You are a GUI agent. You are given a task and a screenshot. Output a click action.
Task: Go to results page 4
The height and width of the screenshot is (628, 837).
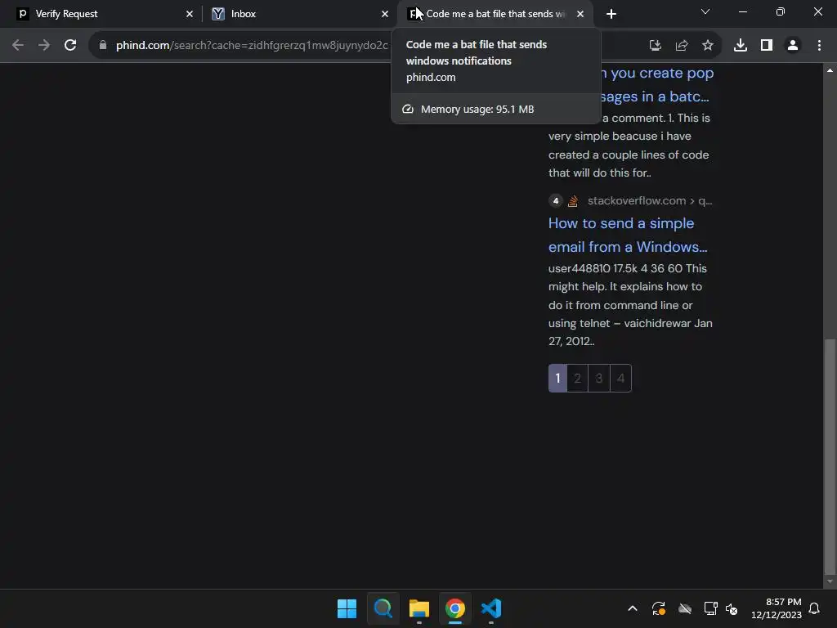click(621, 378)
